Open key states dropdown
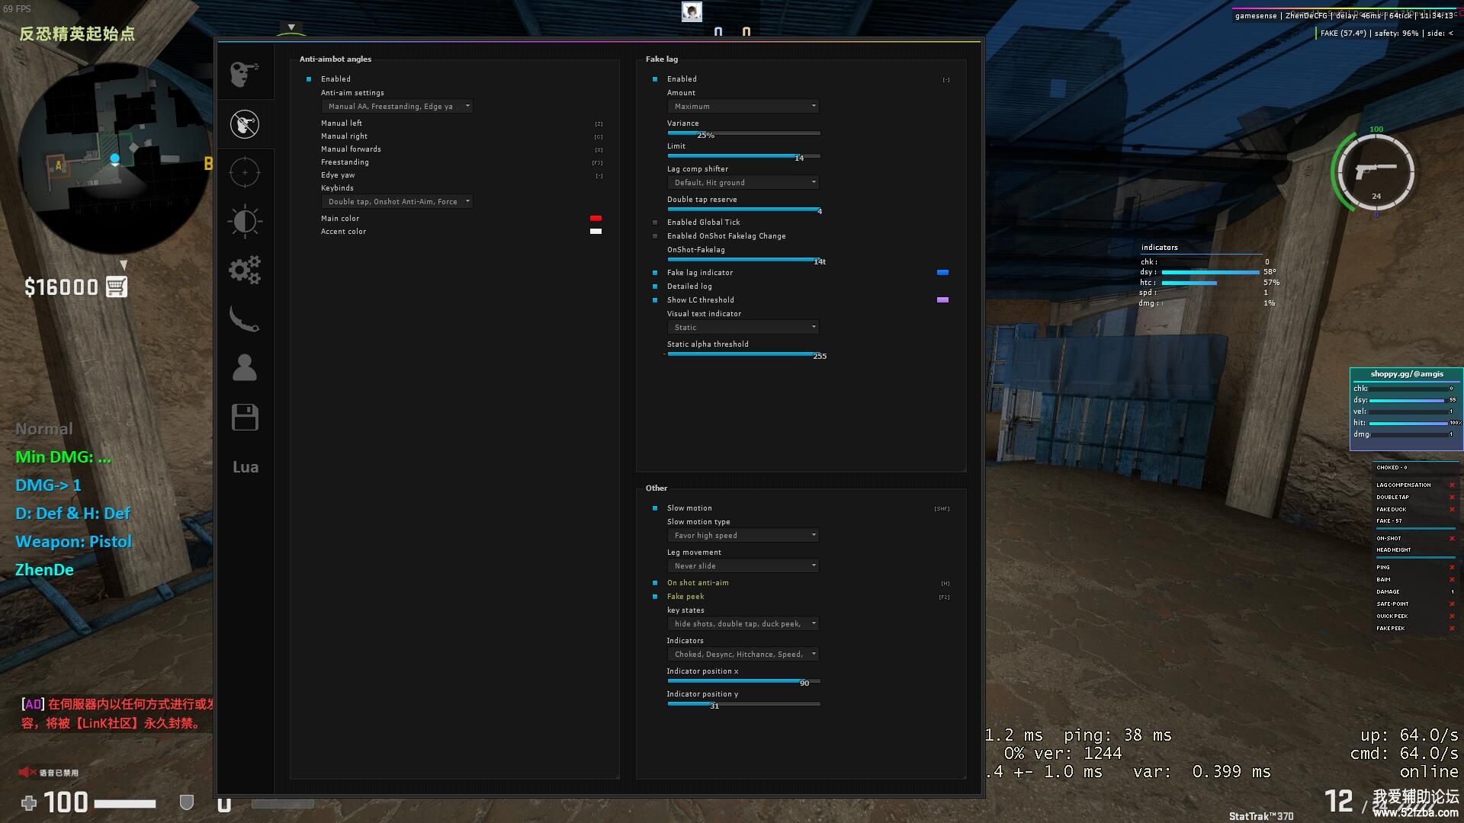 coord(743,624)
